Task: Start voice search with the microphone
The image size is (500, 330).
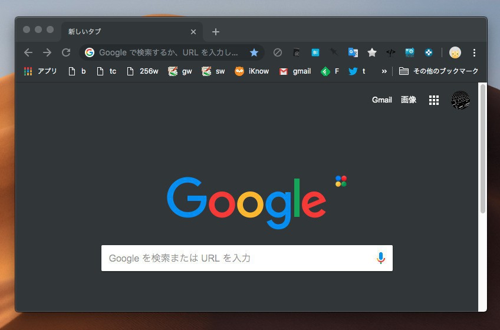Action: (380, 258)
